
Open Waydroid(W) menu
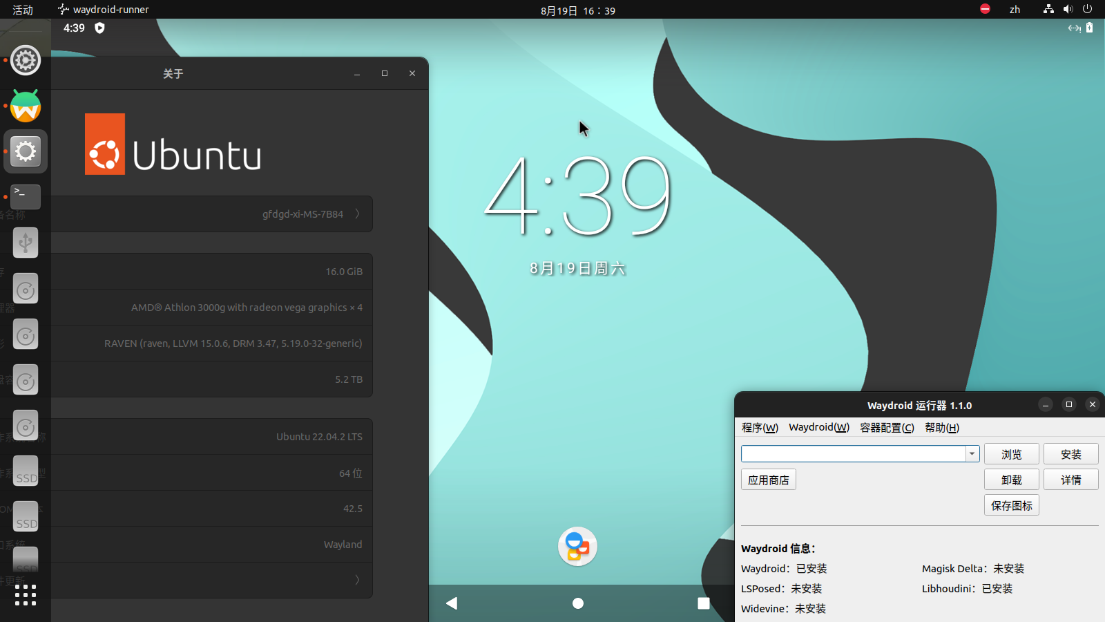819,427
